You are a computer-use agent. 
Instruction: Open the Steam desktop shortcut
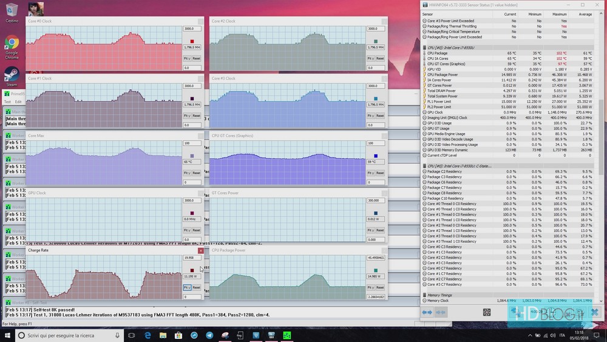point(12,74)
